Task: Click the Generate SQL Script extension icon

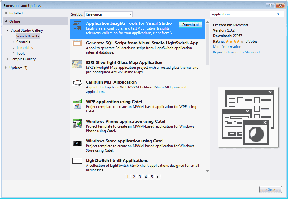Action: (77, 43)
